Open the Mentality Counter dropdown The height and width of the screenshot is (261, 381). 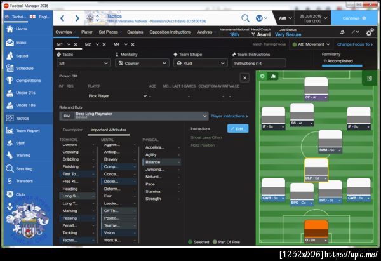pyautogui.click(x=142, y=63)
